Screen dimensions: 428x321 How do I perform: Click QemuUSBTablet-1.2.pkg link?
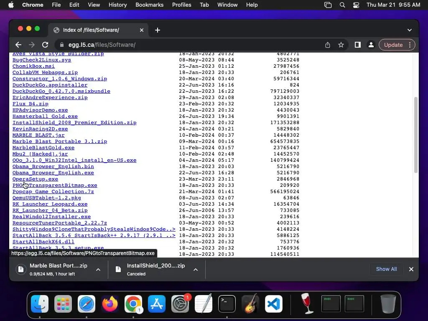coord(47,198)
